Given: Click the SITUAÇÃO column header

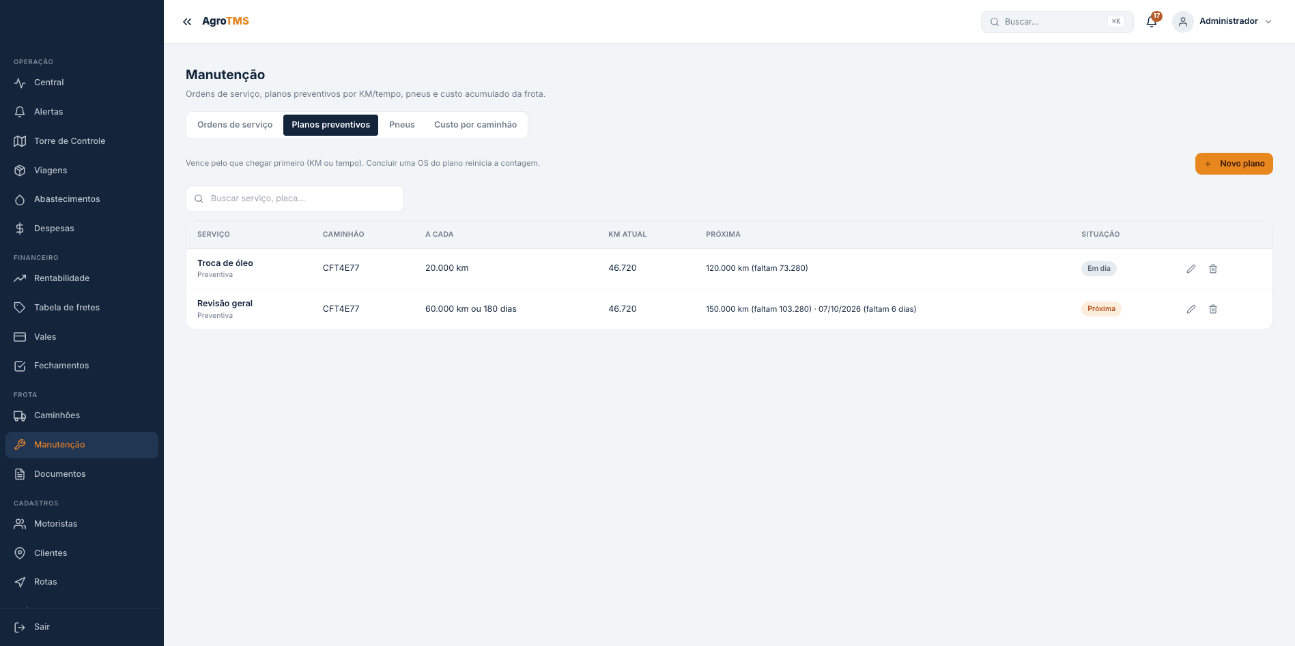Looking at the screenshot, I should 1100,235.
